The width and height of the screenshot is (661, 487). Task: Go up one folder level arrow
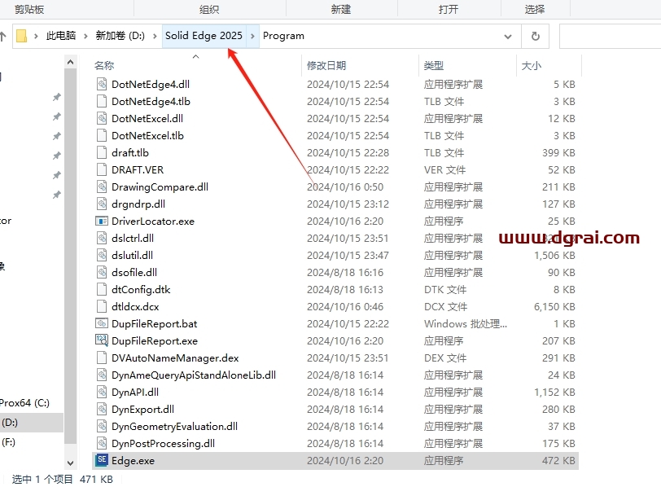coord(3,37)
